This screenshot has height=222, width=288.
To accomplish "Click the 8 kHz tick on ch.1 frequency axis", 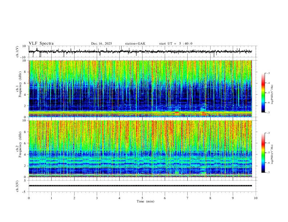I will [x=25, y=72].
